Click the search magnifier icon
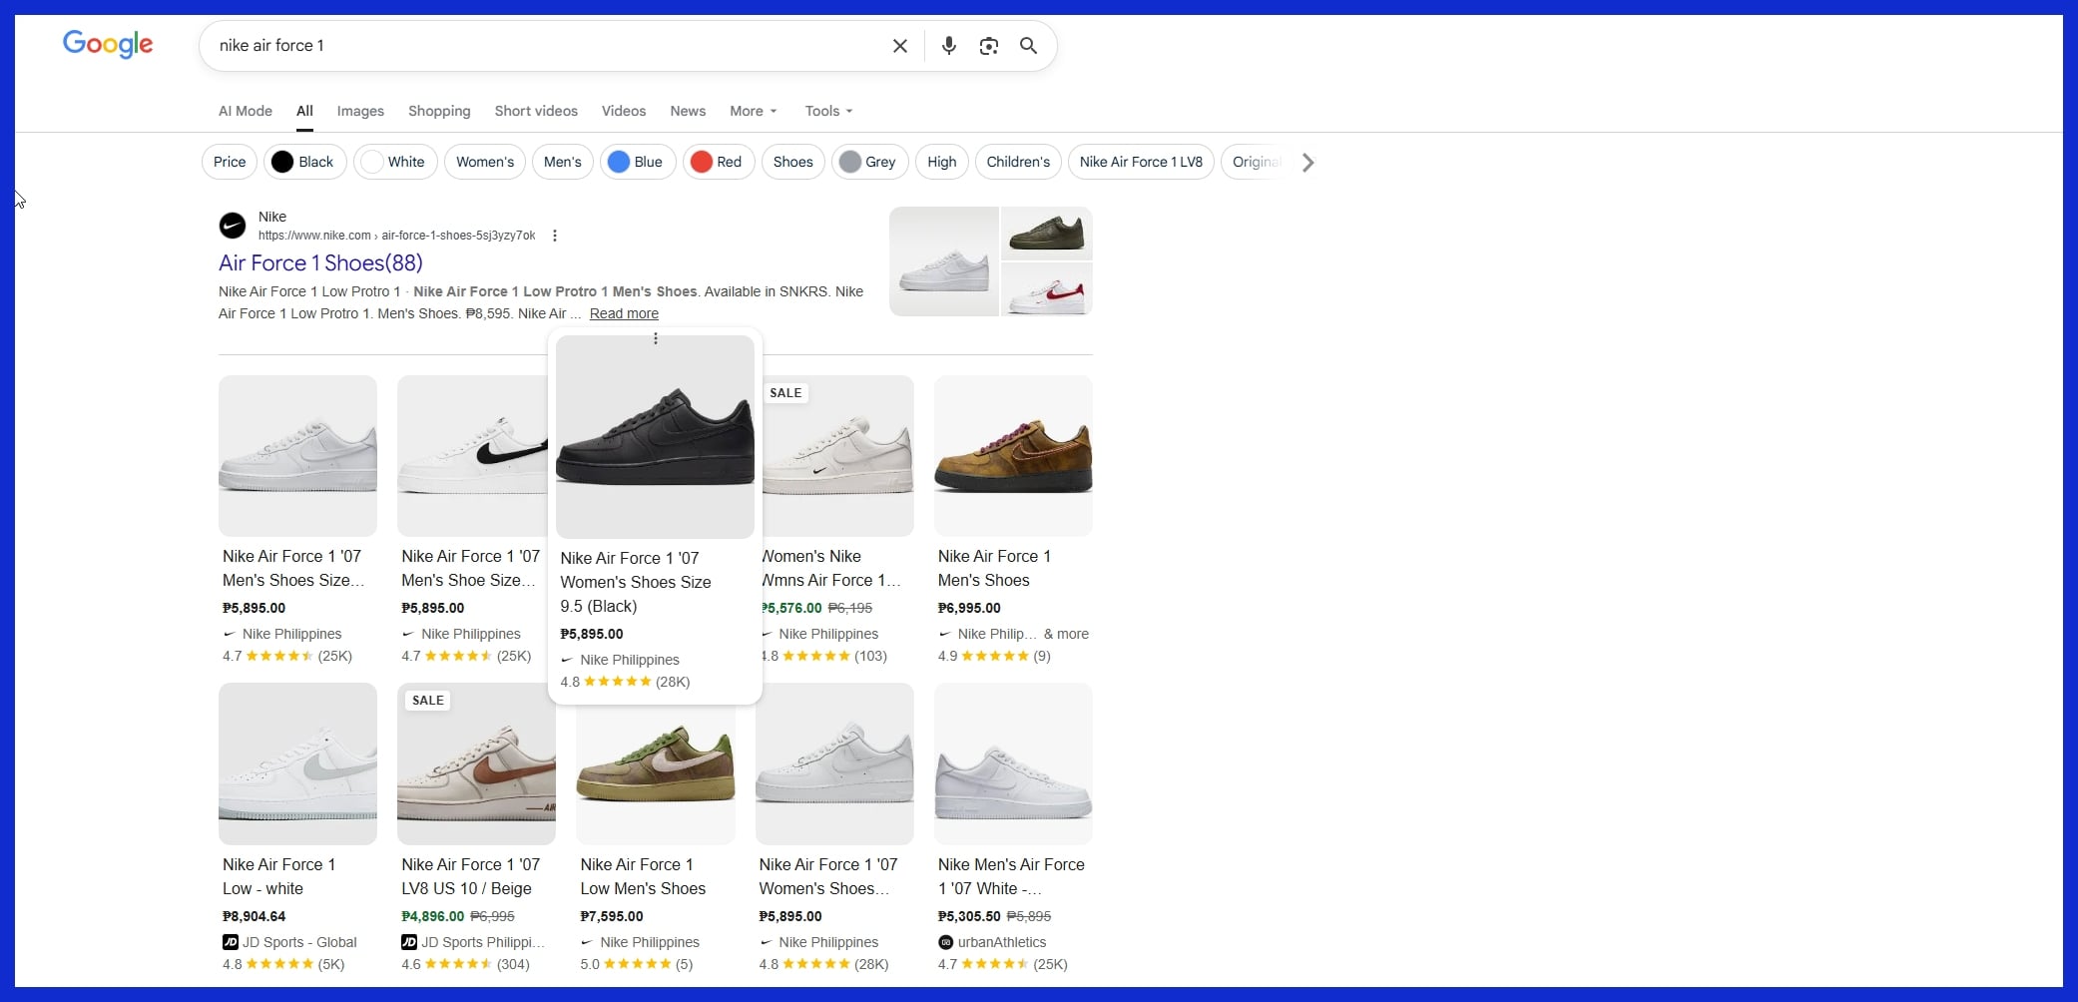The width and height of the screenshot is (2078, 1002). click(x=1029, y=46)
